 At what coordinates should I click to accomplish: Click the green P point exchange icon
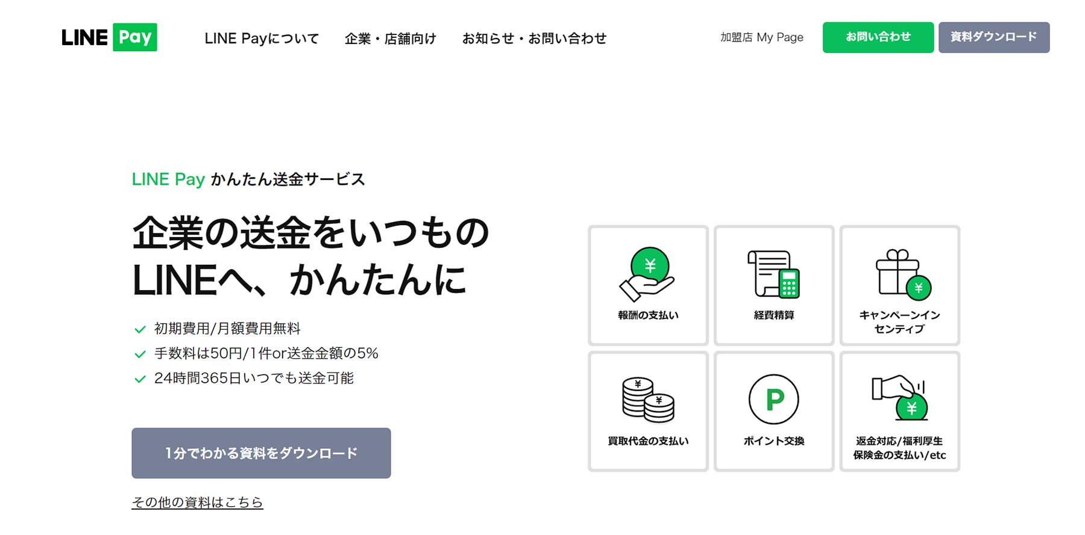pos(774,400)
